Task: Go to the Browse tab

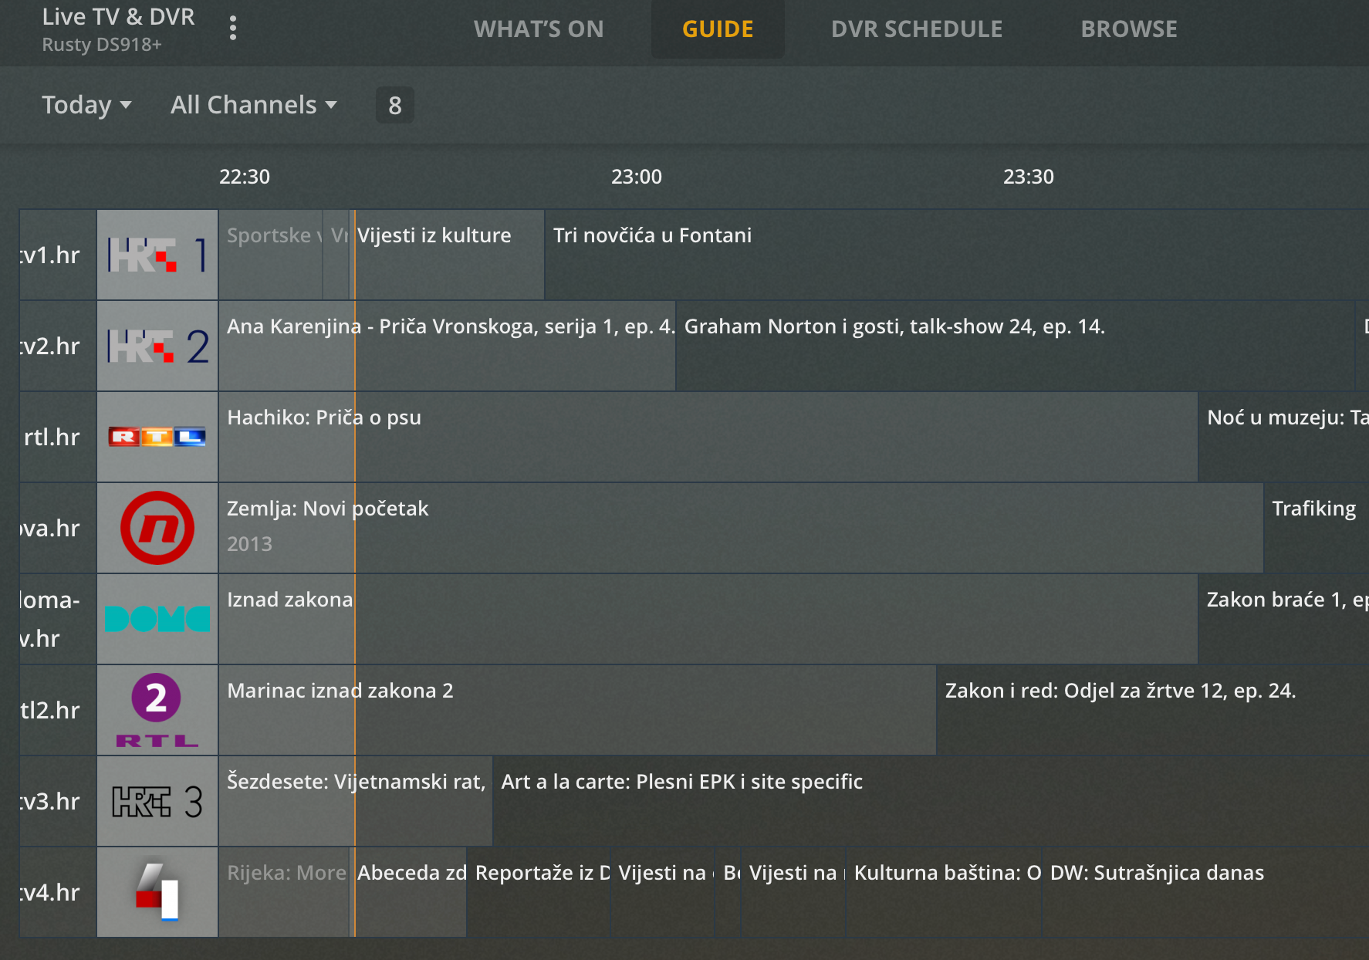Action: click(1129, 29)
